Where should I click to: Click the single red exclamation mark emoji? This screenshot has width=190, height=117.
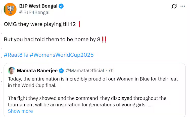[x=79, y=25]
